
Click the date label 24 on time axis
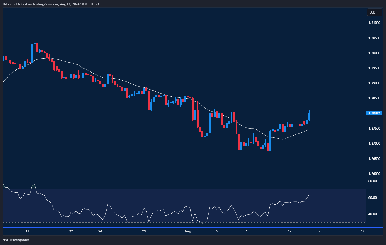(100, 231)
